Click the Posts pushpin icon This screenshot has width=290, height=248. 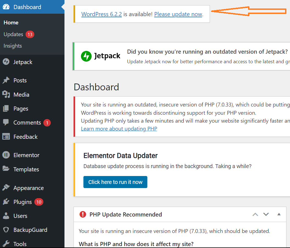point(6,80)
